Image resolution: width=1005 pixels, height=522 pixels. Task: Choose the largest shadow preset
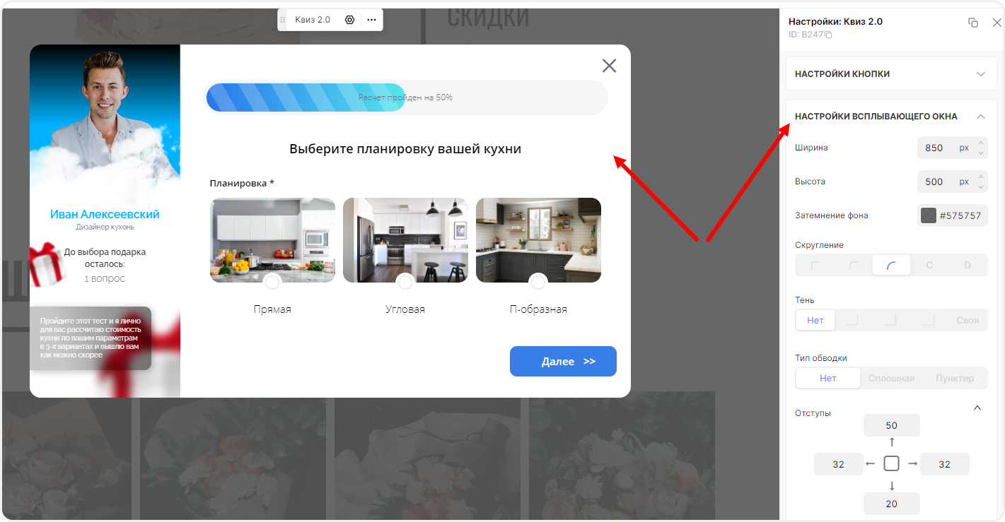[x=928, y=320]
